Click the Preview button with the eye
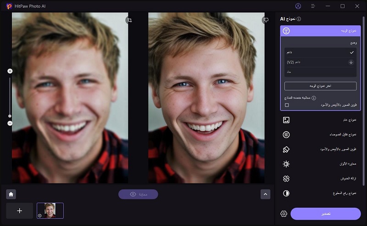Image resolution: width=367 pixels, height=226 pixels. pos(138,194)
